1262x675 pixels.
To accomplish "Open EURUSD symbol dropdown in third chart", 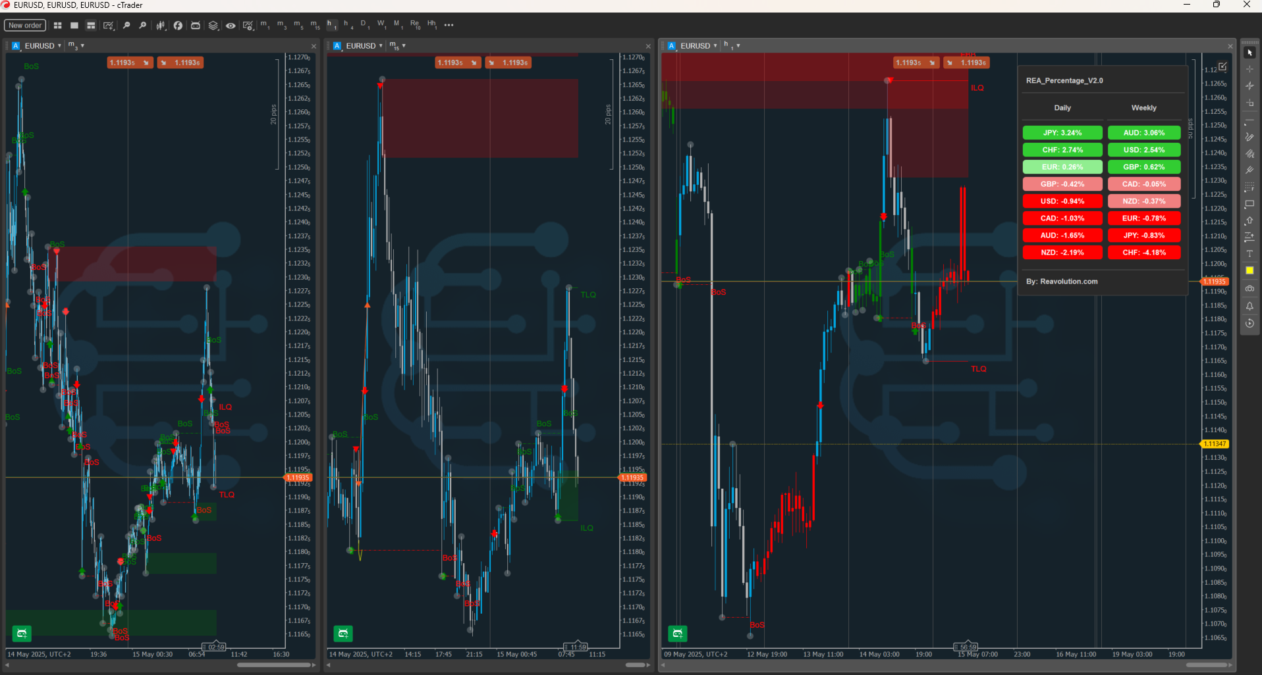I will [698, 46].
